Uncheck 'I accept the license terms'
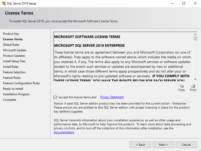 point(55,97)
